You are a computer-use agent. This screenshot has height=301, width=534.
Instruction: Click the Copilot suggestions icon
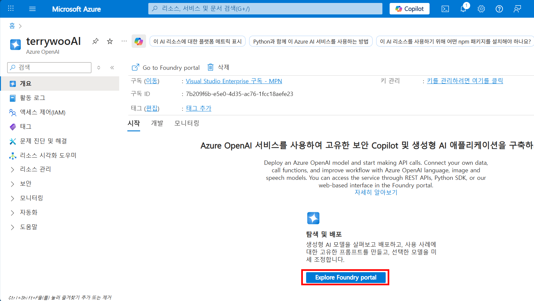point(139,41)
